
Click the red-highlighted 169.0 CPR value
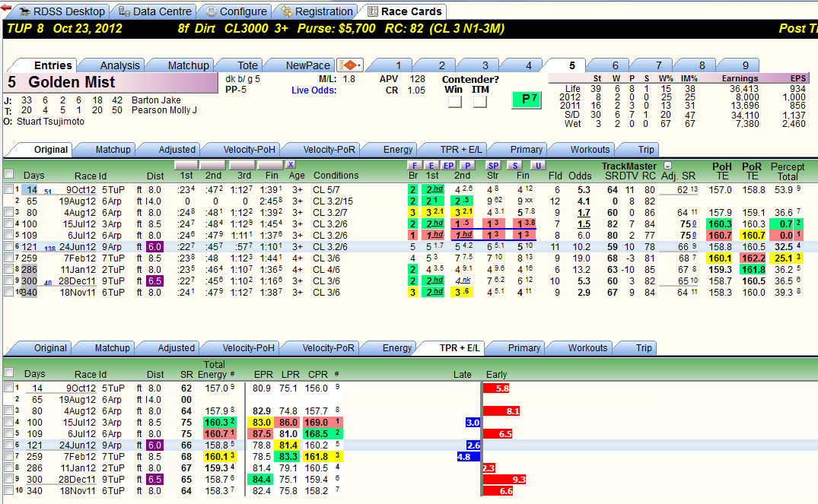tap(320, 422)
